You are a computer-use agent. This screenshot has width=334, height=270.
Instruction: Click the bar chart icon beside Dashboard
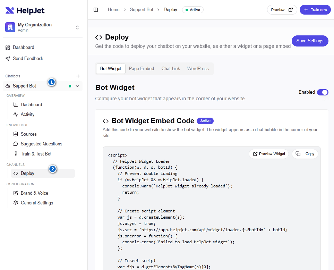[x=16, y=104]
